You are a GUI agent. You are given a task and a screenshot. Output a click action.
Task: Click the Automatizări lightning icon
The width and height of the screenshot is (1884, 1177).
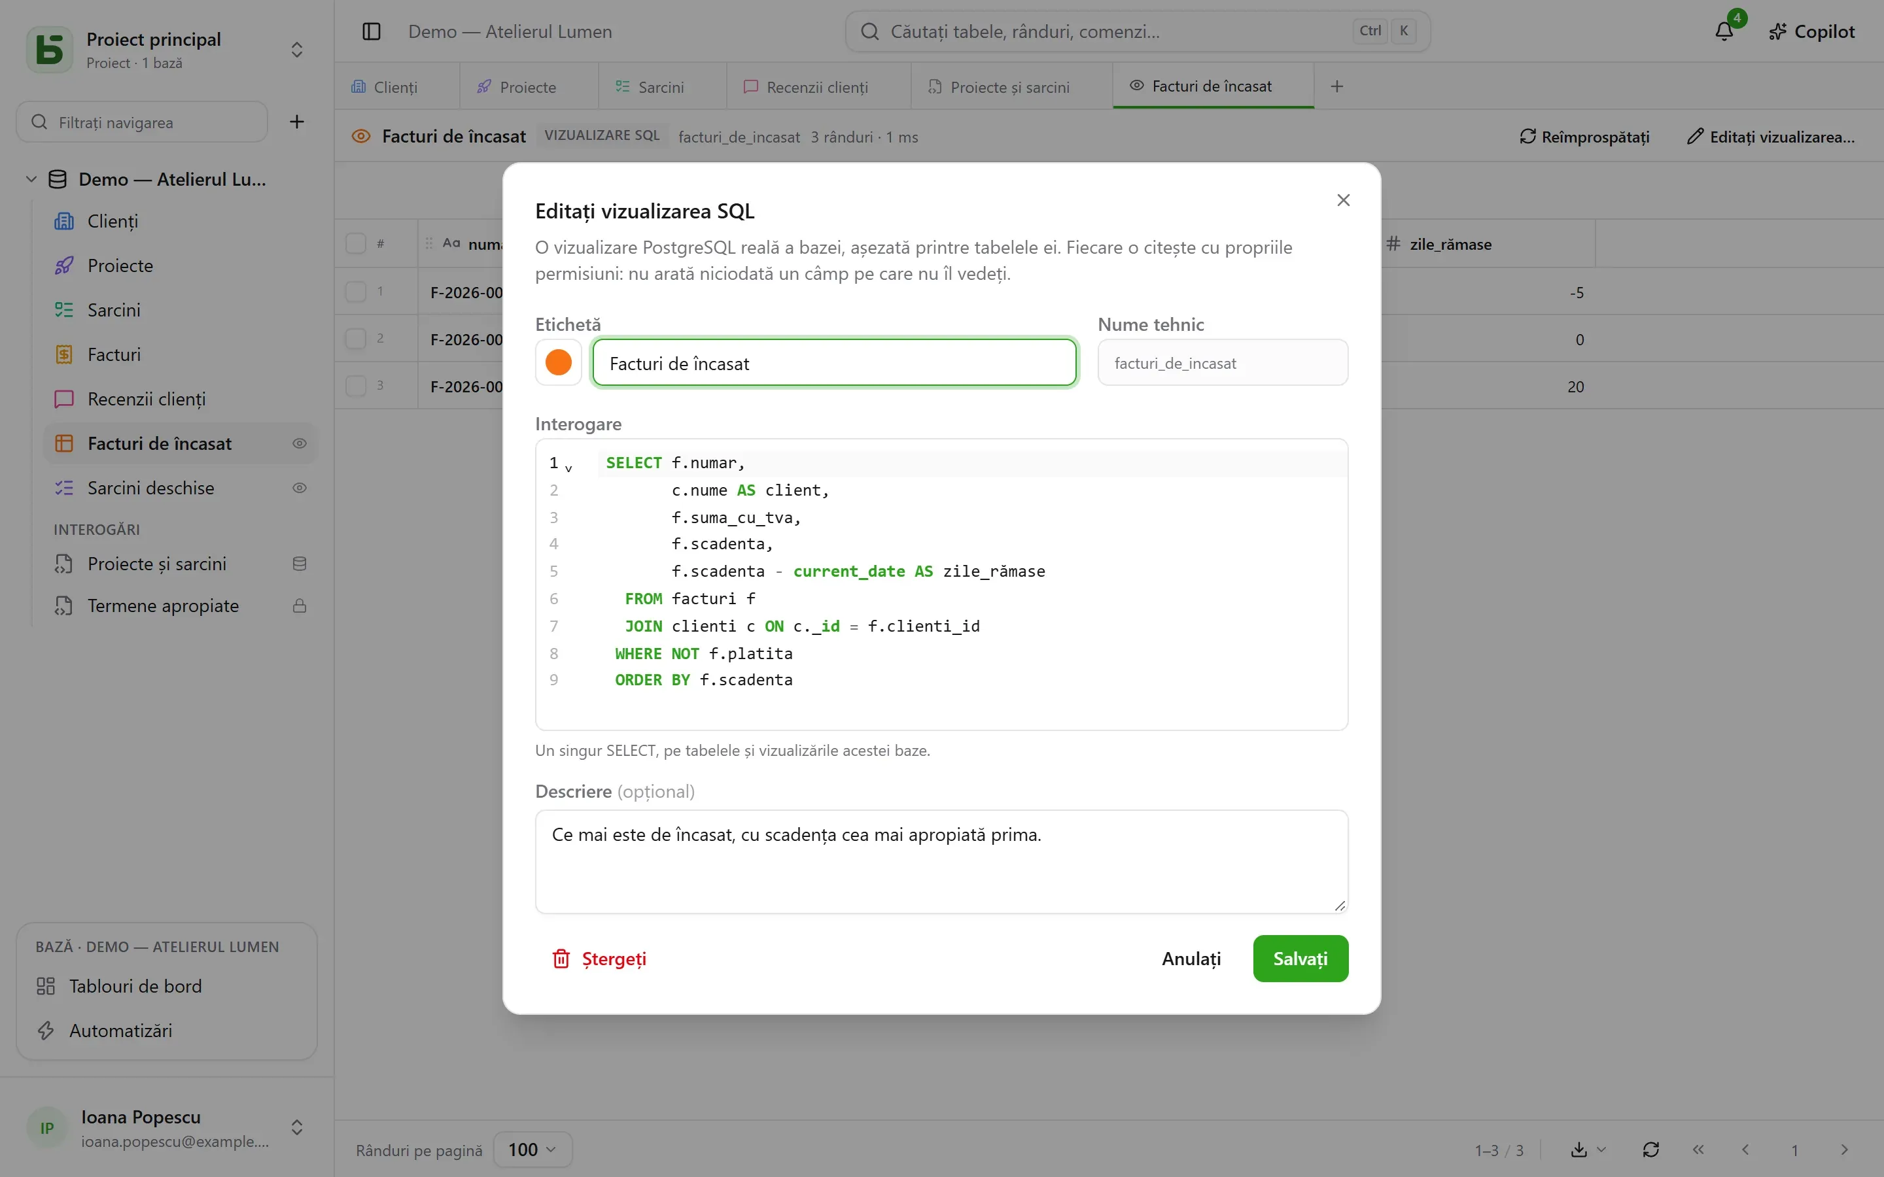coord(46,1031)
